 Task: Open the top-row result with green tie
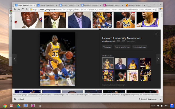point(55,20)
